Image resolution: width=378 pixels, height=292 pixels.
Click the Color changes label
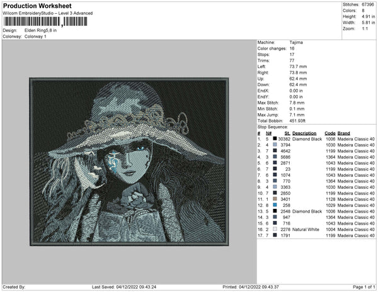click(x=272, y=48)
